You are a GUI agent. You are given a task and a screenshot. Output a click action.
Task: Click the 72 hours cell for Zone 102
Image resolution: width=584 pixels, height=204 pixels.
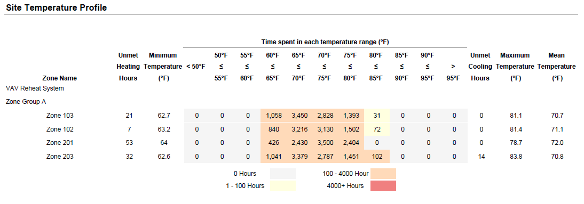point(377,129)
